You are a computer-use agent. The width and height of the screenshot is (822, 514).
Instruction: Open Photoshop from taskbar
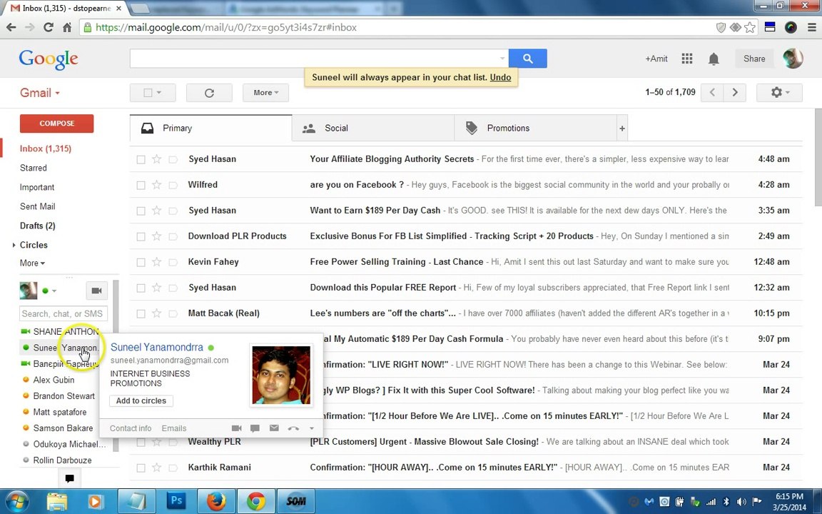[x=177, y=501]
